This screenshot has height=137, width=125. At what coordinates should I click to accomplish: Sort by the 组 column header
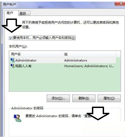89,54
